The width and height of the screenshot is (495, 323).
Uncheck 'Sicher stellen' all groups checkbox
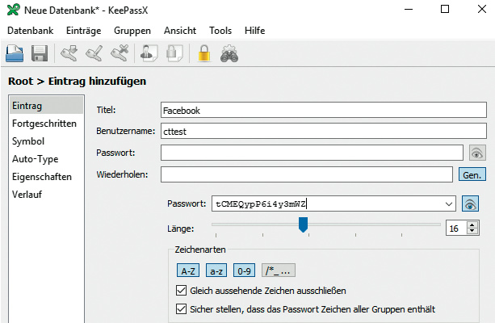(181, 309)
